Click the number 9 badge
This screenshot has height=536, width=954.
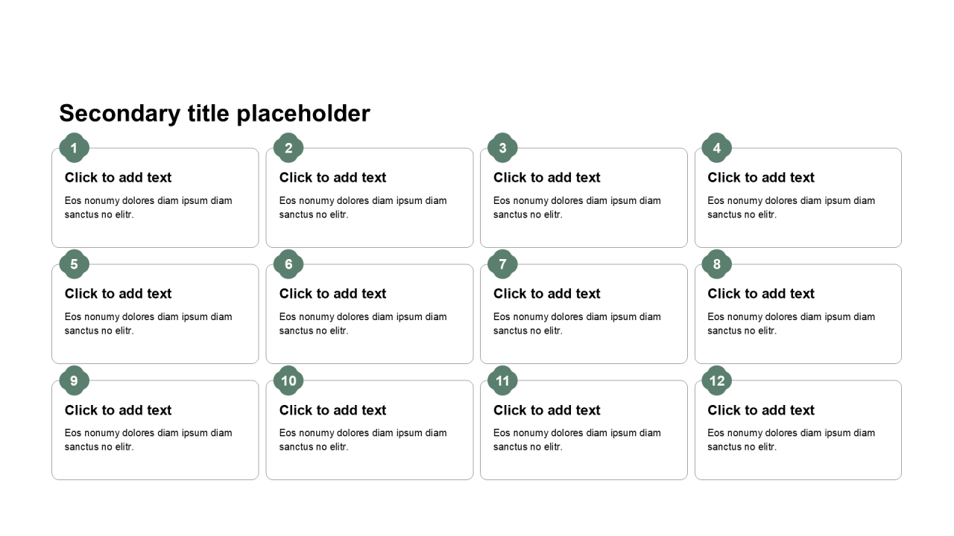tap(74, 380)
